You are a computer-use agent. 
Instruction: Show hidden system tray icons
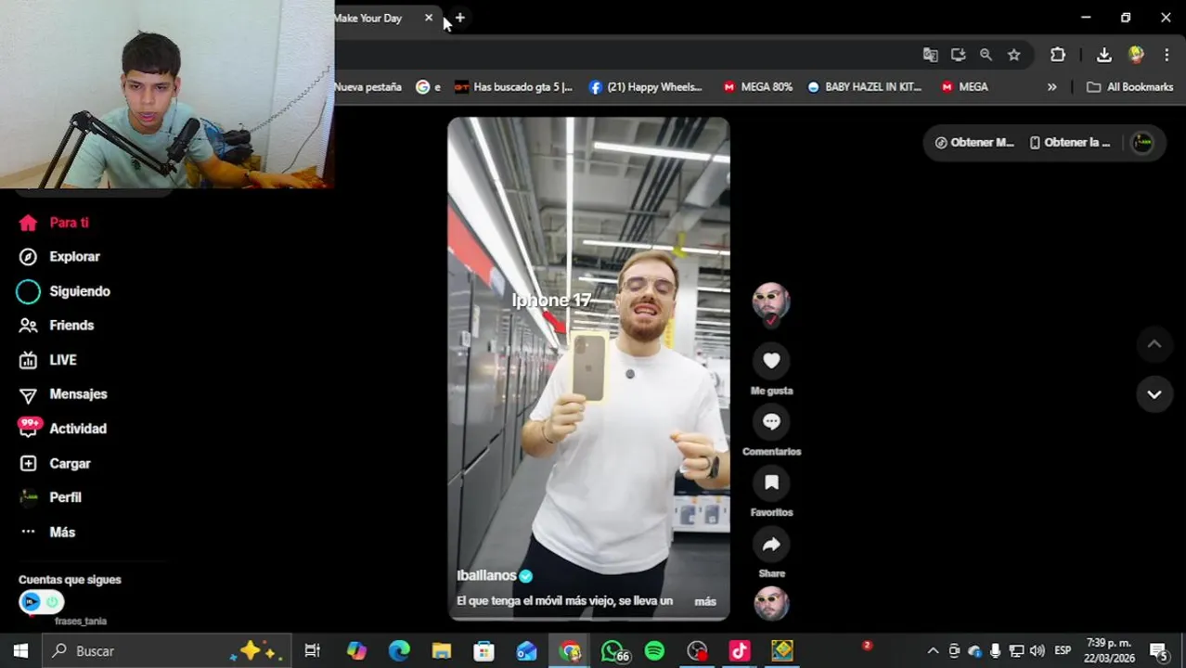point(933,650)
